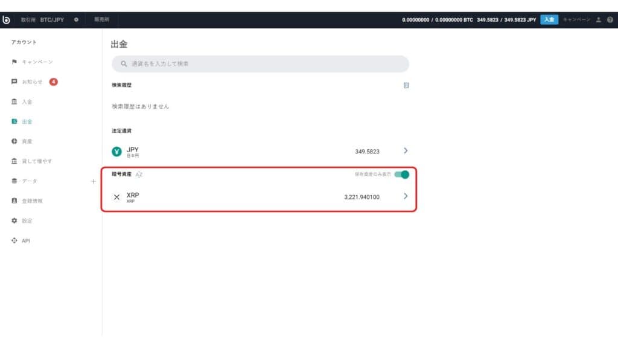Open the settings gear beside BTC/JPY
Viewport: 618px width, 348px height.
pyautogui.click(x=76, y=20)
